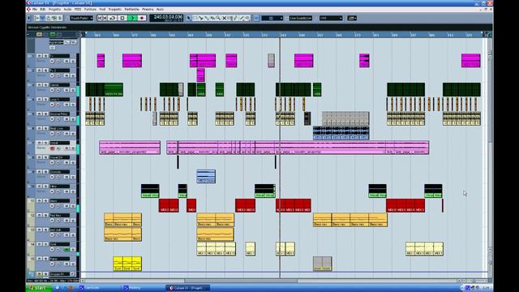Select the Split scissors tool
The width and height of the screenshot is (519, 292).
(x=201, y=18)
